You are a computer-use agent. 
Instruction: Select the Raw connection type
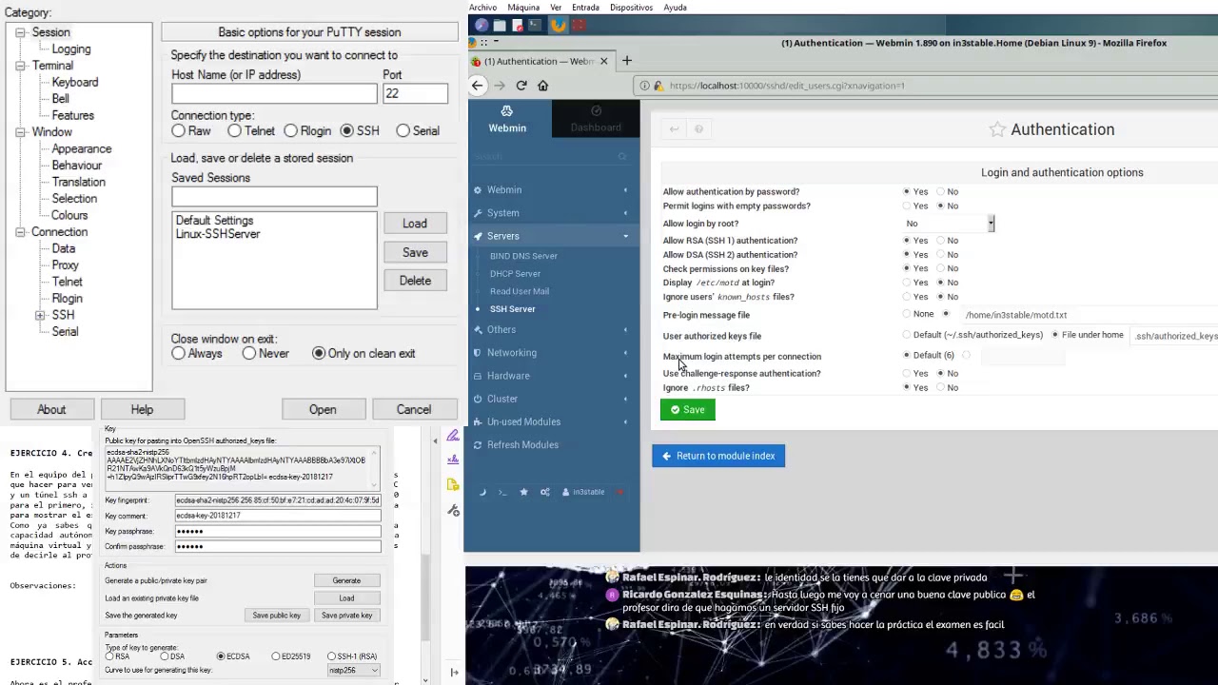coord(179,131)
